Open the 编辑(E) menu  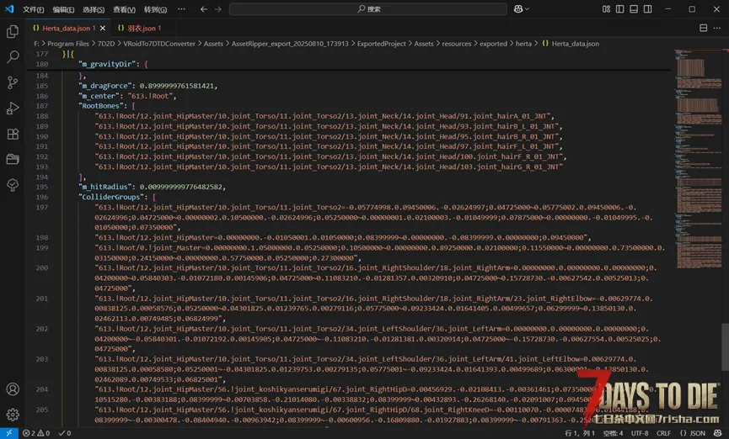(x=63, y=9)
